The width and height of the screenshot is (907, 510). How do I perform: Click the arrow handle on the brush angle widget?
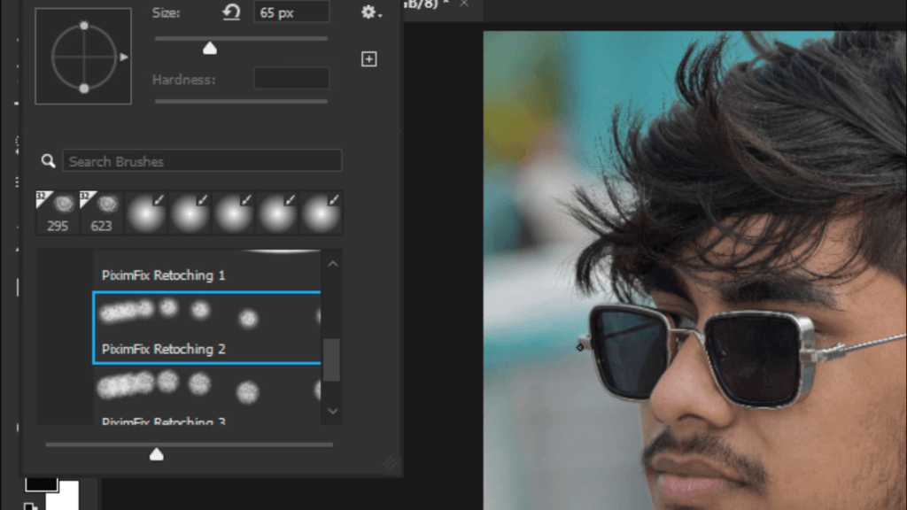point(124,58)
